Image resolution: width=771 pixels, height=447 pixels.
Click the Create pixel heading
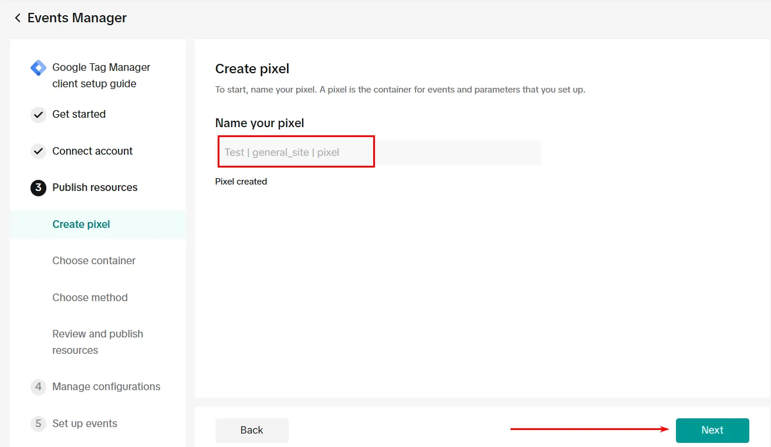coord(252,69)
